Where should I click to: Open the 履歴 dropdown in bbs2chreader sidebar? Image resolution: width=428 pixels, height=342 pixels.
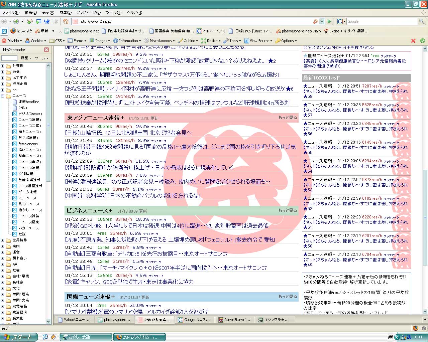[26, 58]
